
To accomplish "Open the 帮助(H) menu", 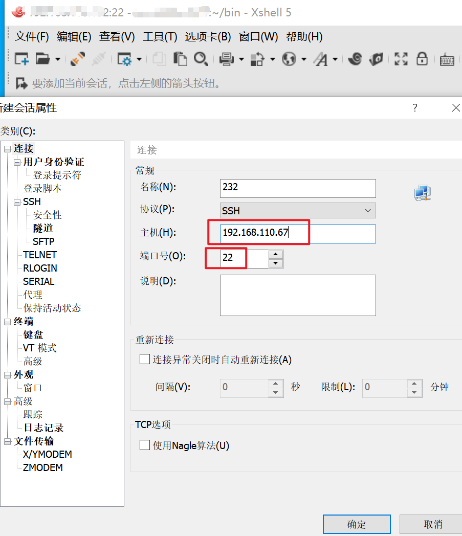I will [x=304, y=36].
